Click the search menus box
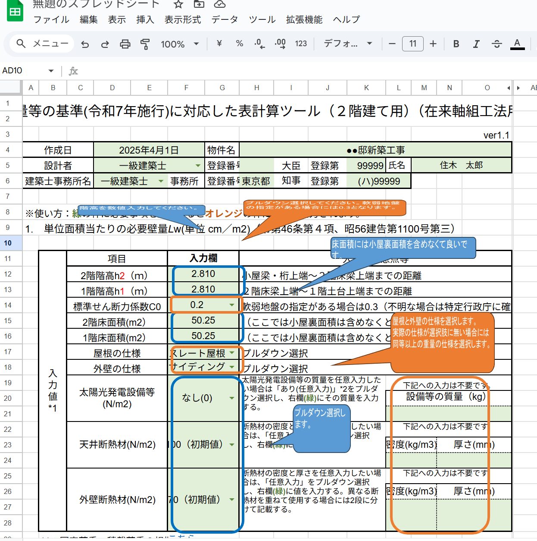 click(x=42, y=44)
